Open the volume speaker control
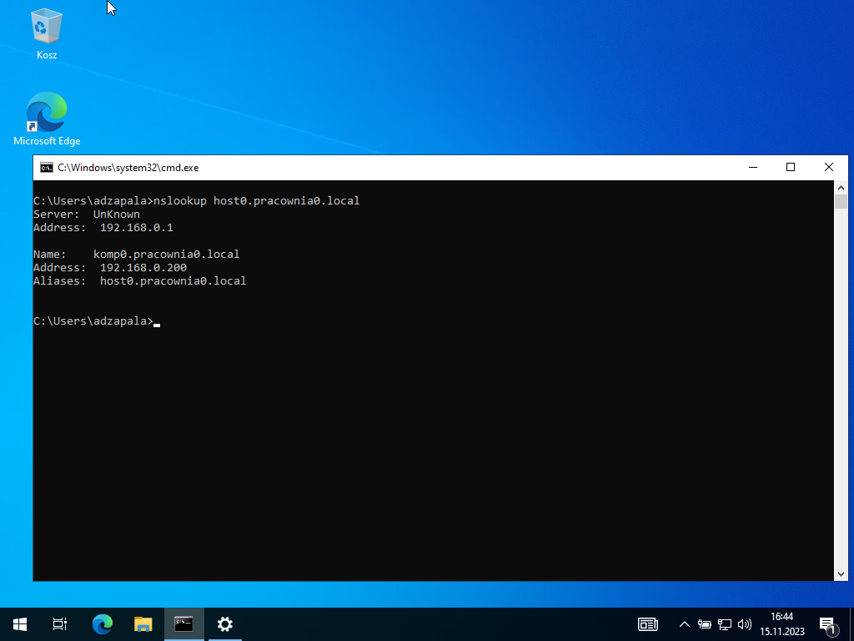Screen dimensions: 854x641 pos(744,623)
